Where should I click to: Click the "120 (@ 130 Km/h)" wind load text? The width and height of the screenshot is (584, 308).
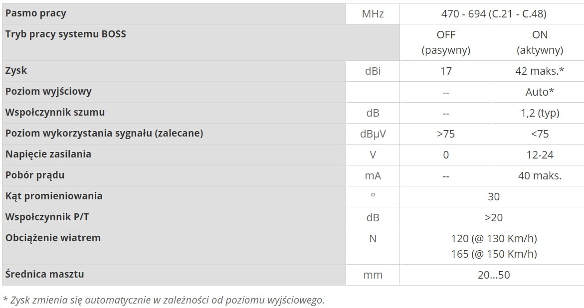click(x=493, y=239)
